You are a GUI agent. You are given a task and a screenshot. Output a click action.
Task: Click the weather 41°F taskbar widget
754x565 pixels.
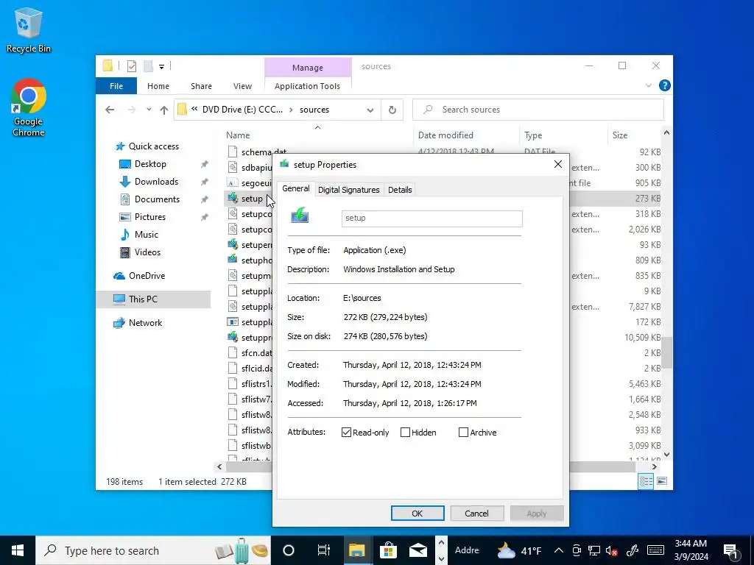519,550
